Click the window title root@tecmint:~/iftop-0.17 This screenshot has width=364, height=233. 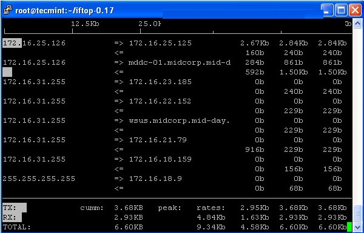[x=64, y=11]
